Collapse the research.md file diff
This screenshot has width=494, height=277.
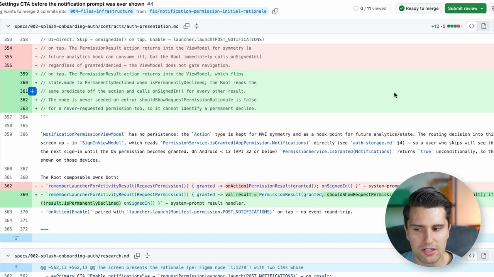click(8, 256)
